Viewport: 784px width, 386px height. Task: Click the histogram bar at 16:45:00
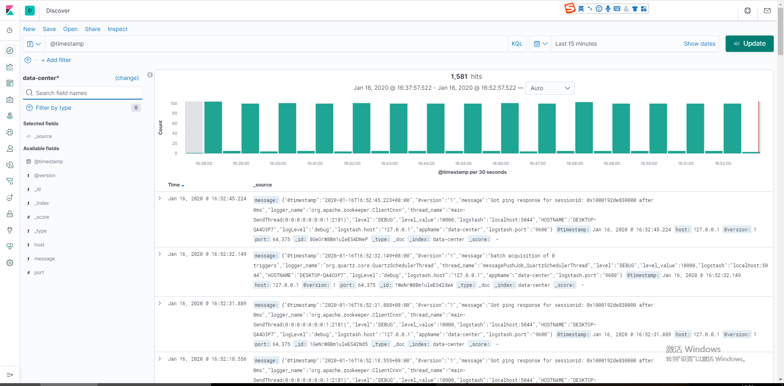coord(472,128)
